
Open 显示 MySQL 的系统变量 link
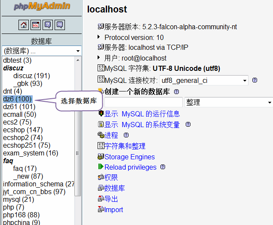(x=142, y=125)
